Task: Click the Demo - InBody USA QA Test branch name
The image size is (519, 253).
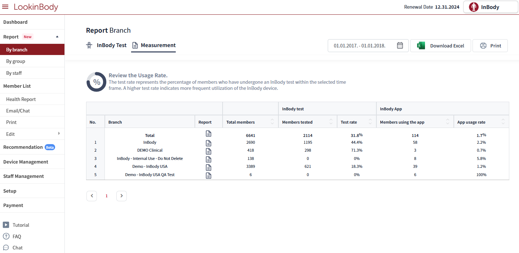Action: point(150,175)
